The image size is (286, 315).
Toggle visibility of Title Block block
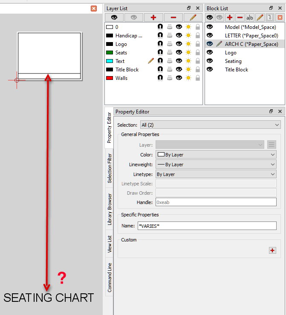(x=210, y=69)
